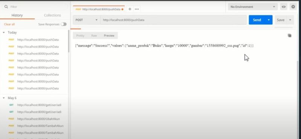This screenshot has width=301, height=139.
Task: Click the blue Send button
Action: (x=257, y=20)
